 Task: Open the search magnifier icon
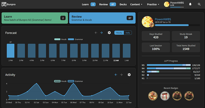coord(199,4)
